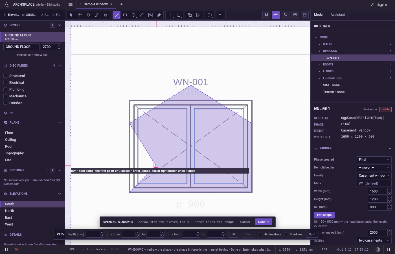Viewport: 395px width, 254px height.
Task: Click the Done button
Action: pyautogui.click(x=264, y=222)
